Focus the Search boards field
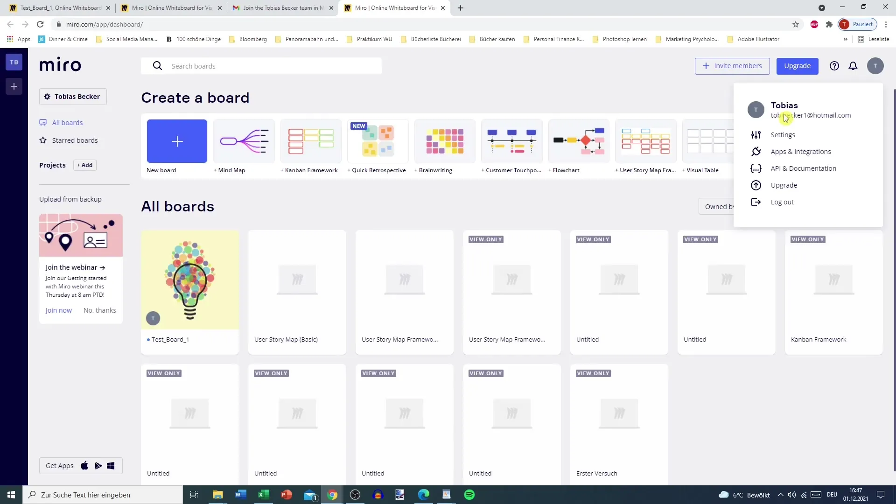Screen dimensions: 896x504 click(261, 66)
